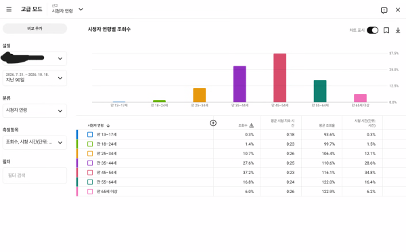Viewport: 406px width, 252px height.
Task: Click the green 만 18–24세 chart bar
Action: pyautogui.click(x=159, y=101)
